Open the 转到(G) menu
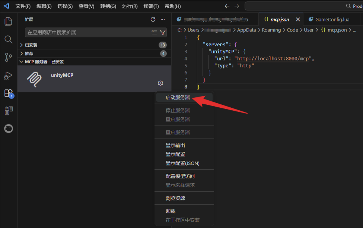Screen dimensions: 363x228 coord(108,6)
